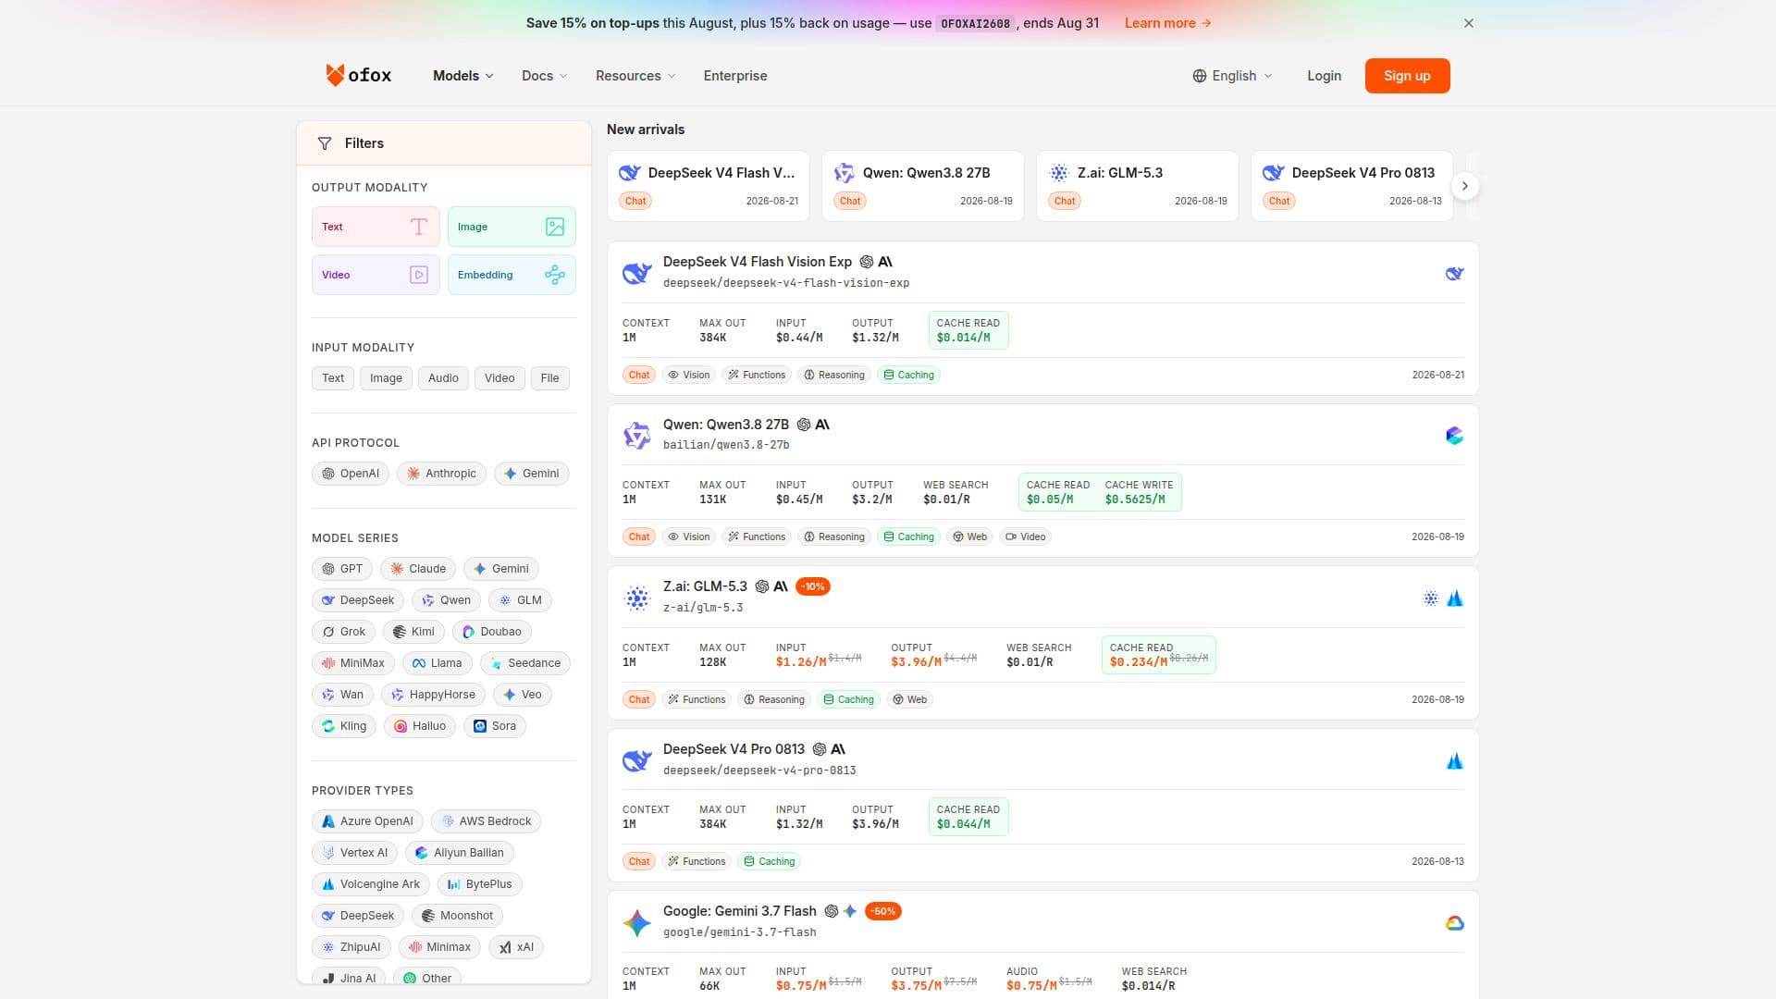
Task: Click the Vision tag on DeepSeek V4 Flash Vision Exp
Action: (x=689, y=375)
